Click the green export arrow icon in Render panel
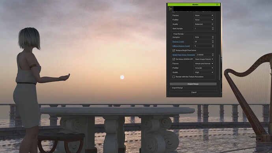This screenshot has width=272, height=153. [x=170, y=9]
